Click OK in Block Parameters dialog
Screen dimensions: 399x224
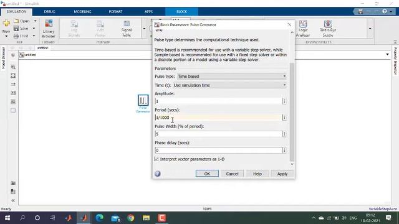207,174
